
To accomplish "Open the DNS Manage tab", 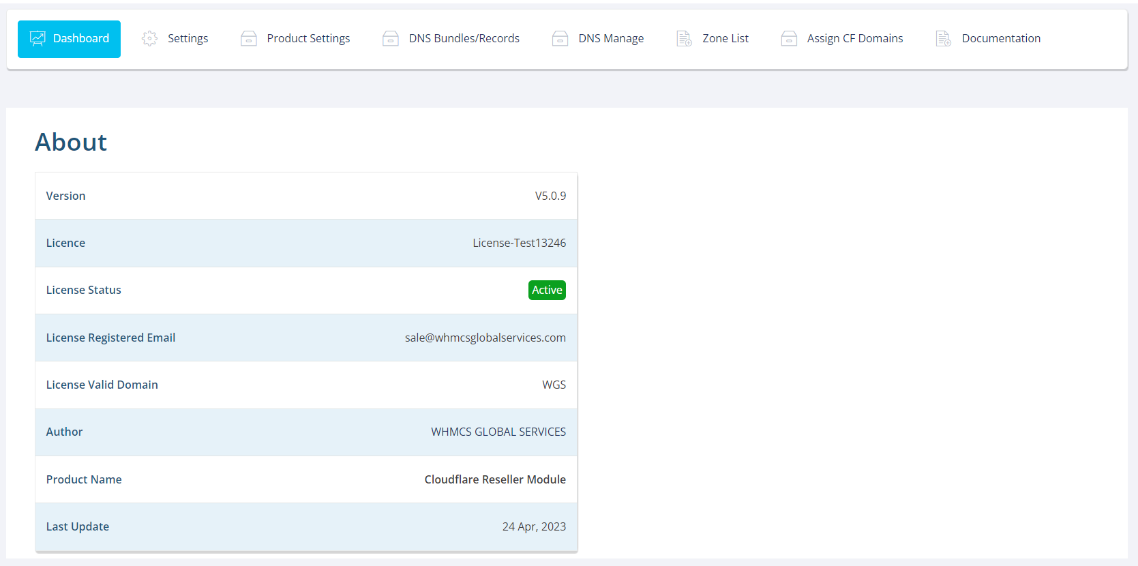I will 598,39.
